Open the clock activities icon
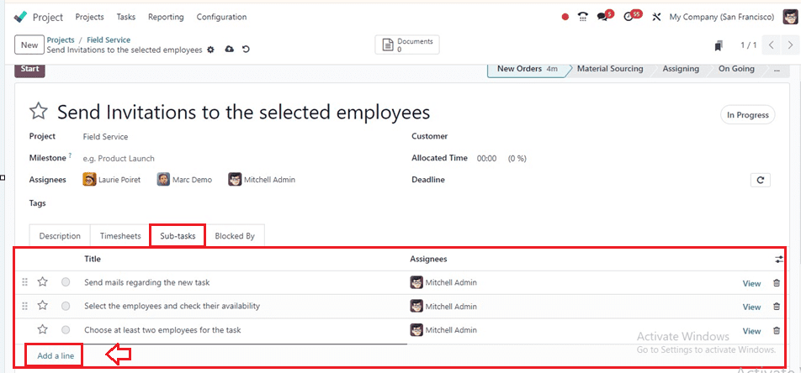This screenshot has width=801, height=373. pyautogui.click(x=629, y=17)
